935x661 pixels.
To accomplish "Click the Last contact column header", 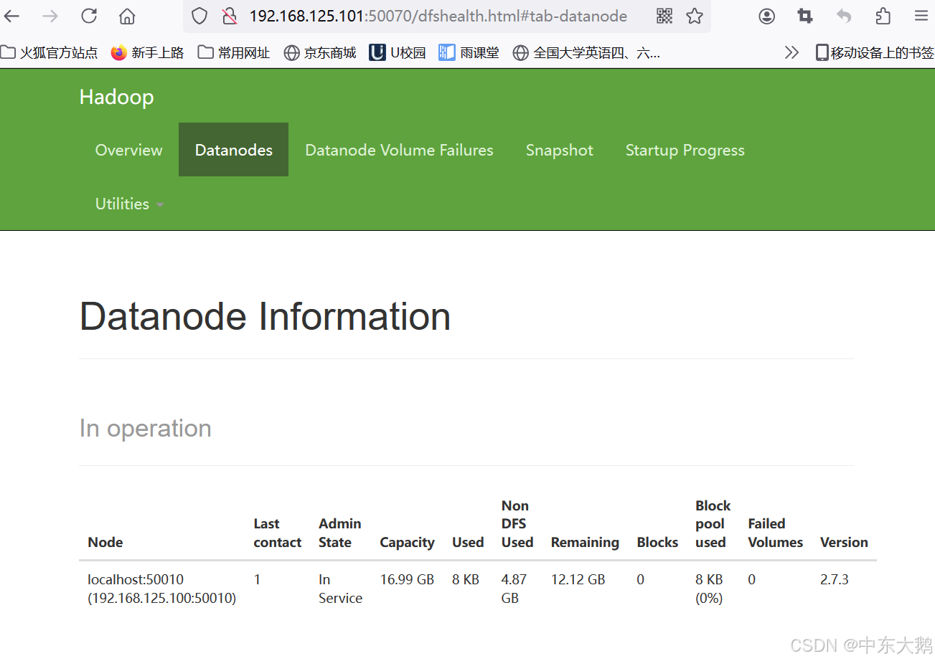I will (277, 533).
